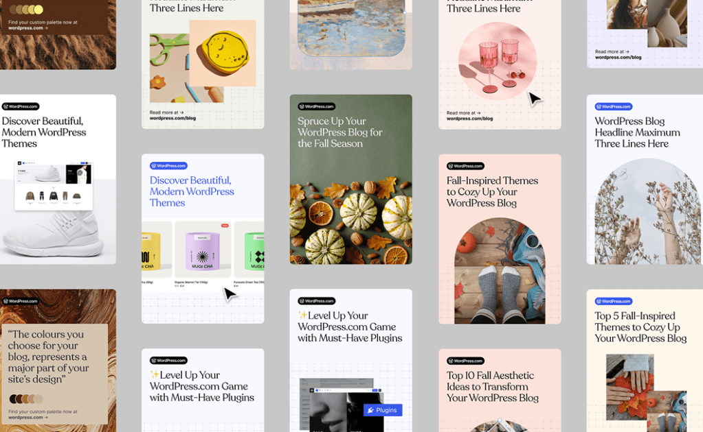This screenshot has width=703, height=432.
Task: Click the hands and branches arch image
Action: (647, 211)
